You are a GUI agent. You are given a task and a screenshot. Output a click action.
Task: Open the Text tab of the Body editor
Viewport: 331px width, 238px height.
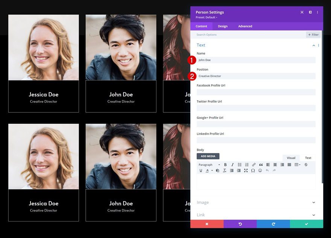tap(308, 158)
